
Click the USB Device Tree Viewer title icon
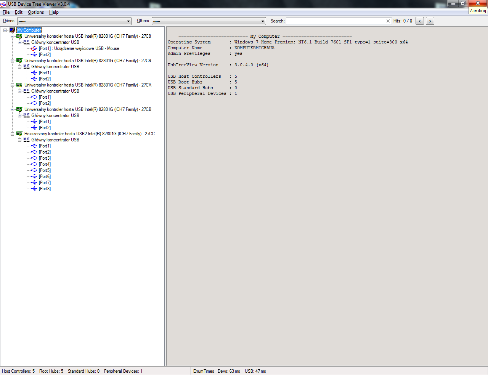pyautogui.click(x=3, y=4)
